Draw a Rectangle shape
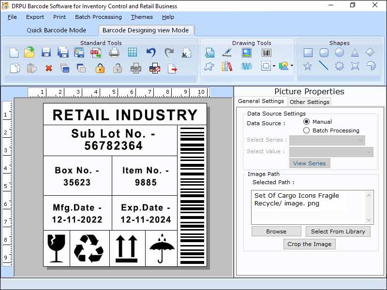The height and width of the screenshot is (290, 387). (308, 53)
